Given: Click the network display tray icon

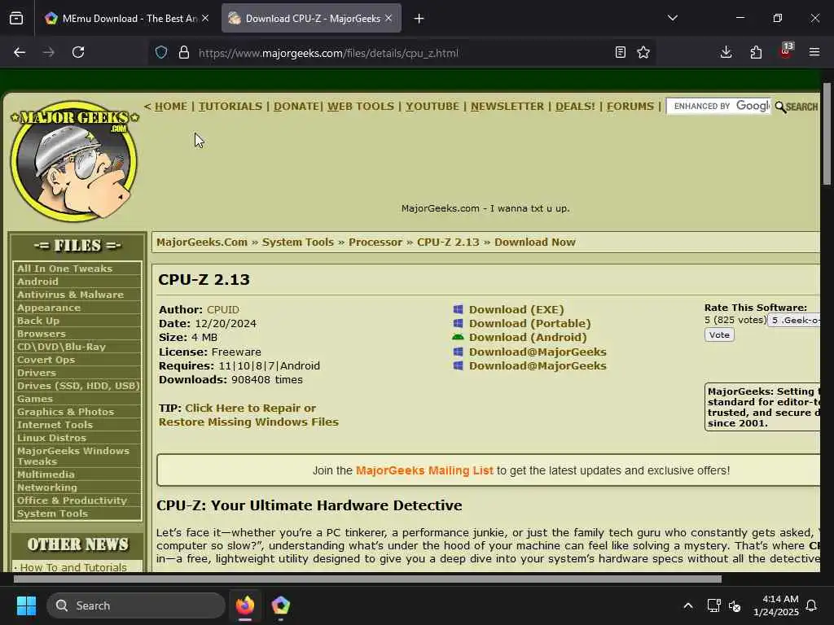Looking at the screenshot, I should 713,605.
